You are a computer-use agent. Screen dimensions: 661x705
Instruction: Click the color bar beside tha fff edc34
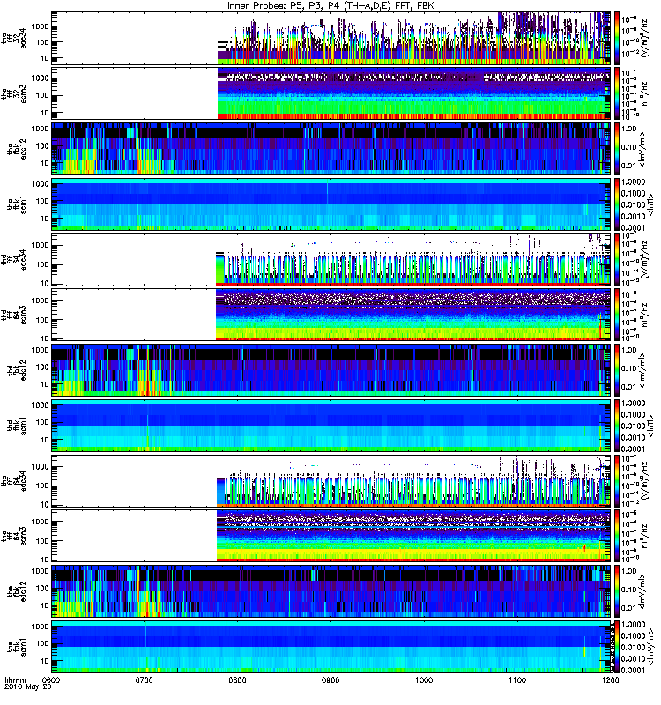pyautogui.click(x=617, y=38)
